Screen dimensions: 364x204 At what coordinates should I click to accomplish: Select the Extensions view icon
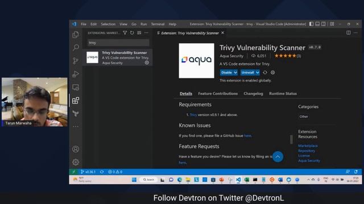(76, 100)
